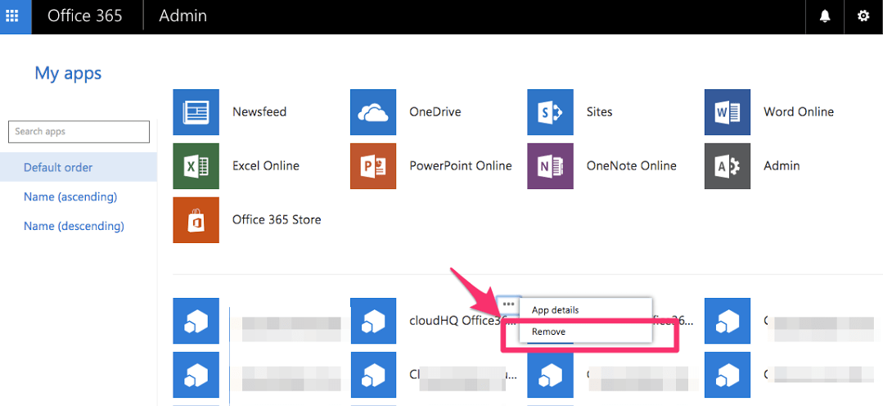Click the Sites app label
Image resolution: width=883 pixels, height=406 pixels.
point(599,112)
